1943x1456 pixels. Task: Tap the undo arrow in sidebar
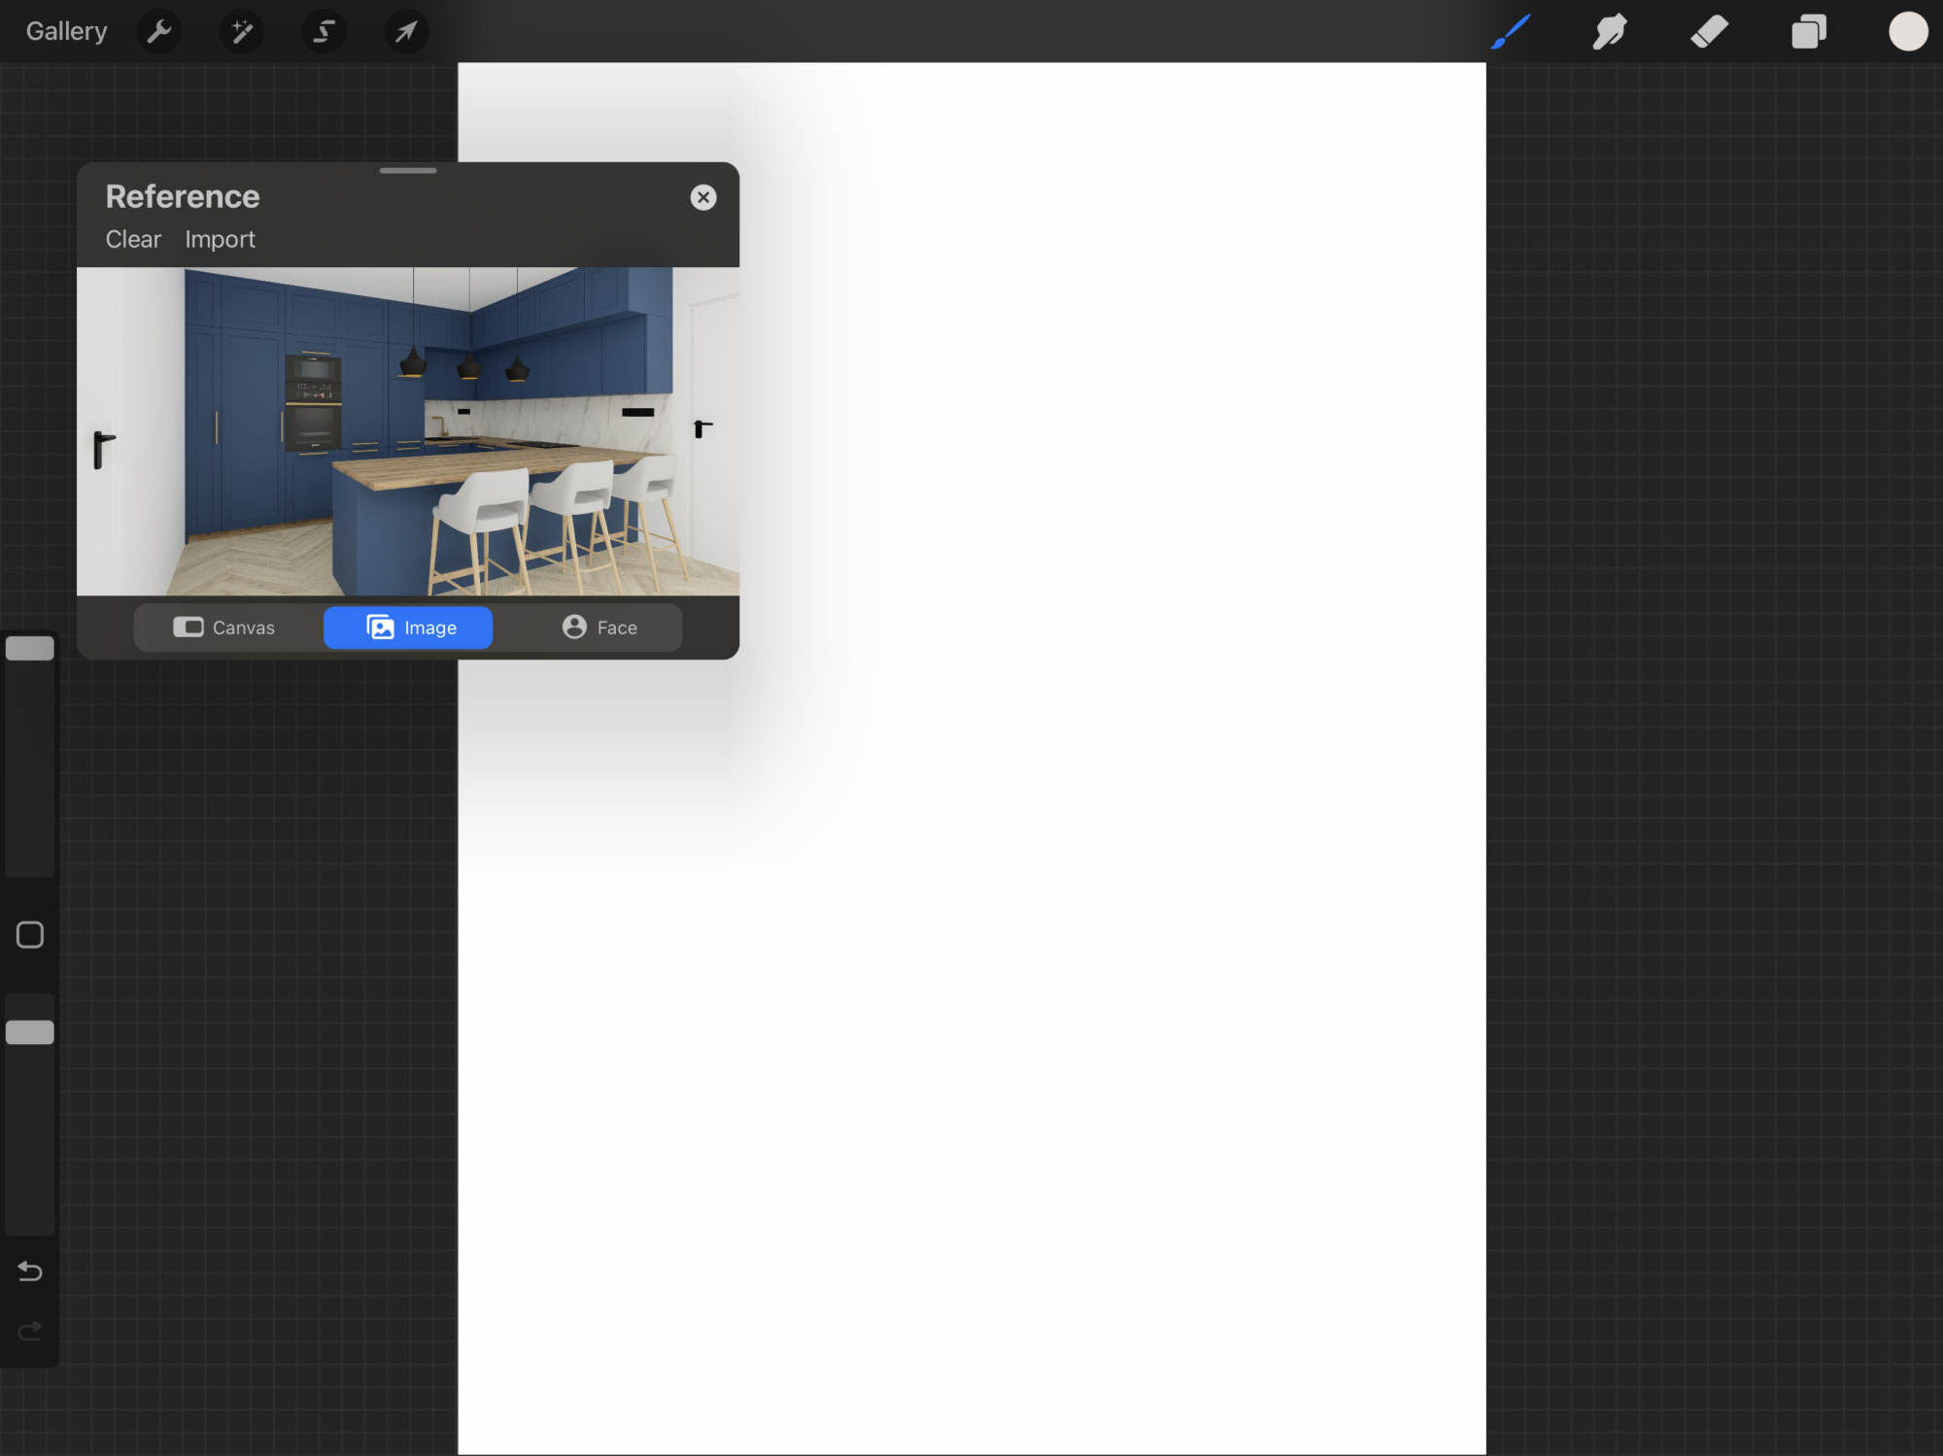(x=30, y=1270)
